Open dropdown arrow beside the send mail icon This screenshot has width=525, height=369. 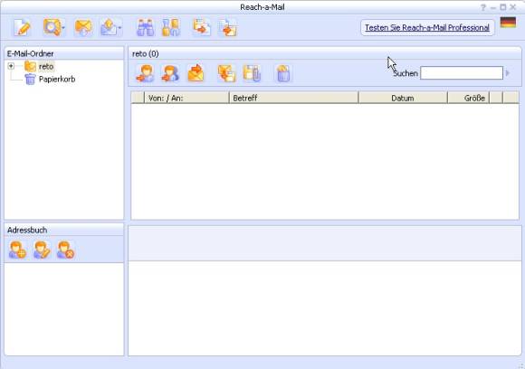pyautogui.click(x=119, y=28)
